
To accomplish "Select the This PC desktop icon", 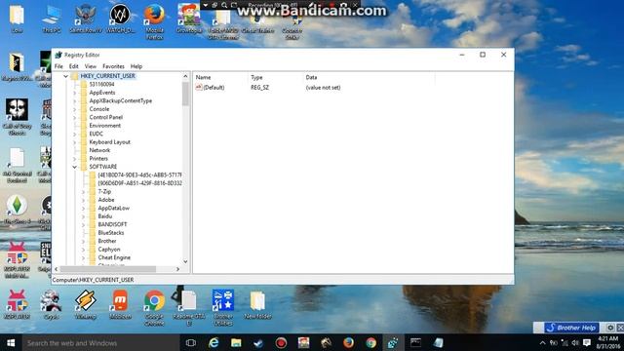I will (52, 19).
